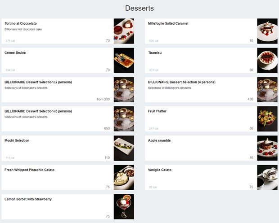Click the 'from 230' price label
The image size is (279, 223).
[103, 99]
